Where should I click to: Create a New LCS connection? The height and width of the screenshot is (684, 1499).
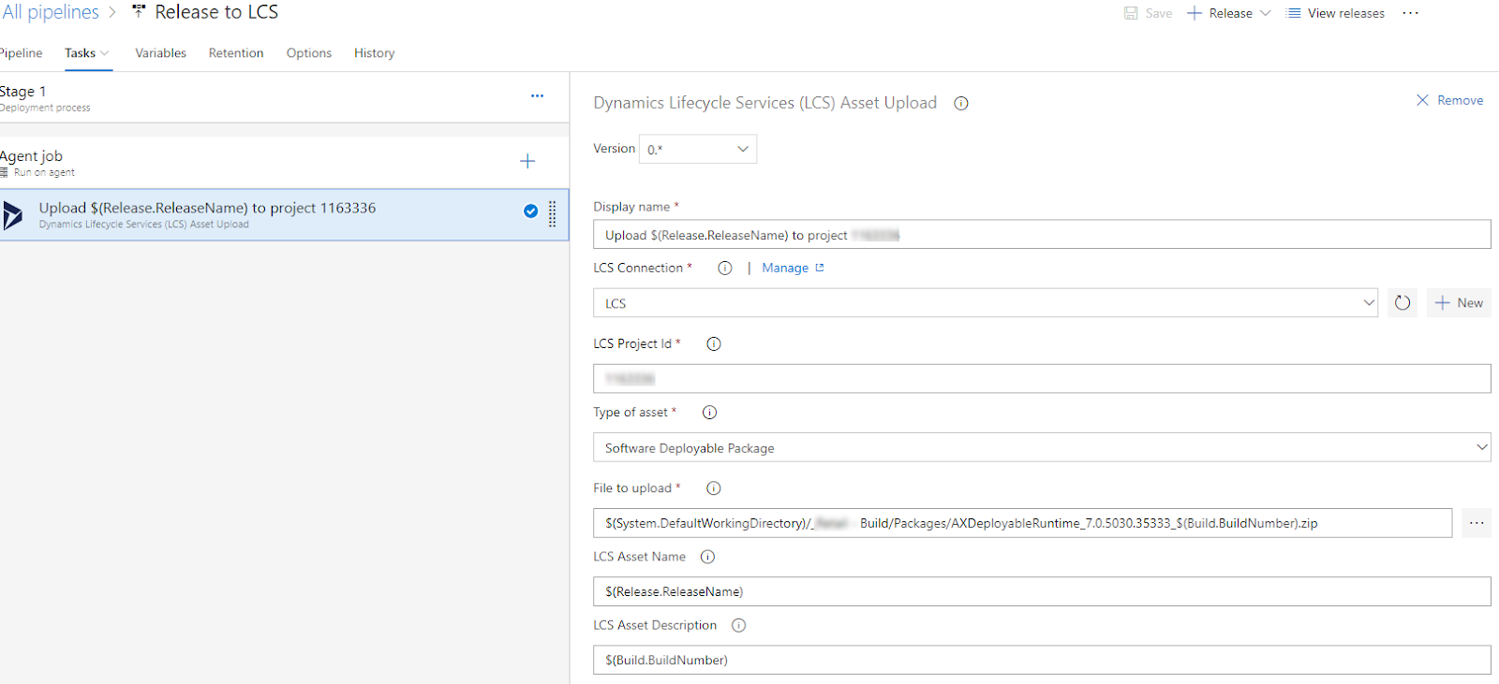click(x=1459, y=303)
